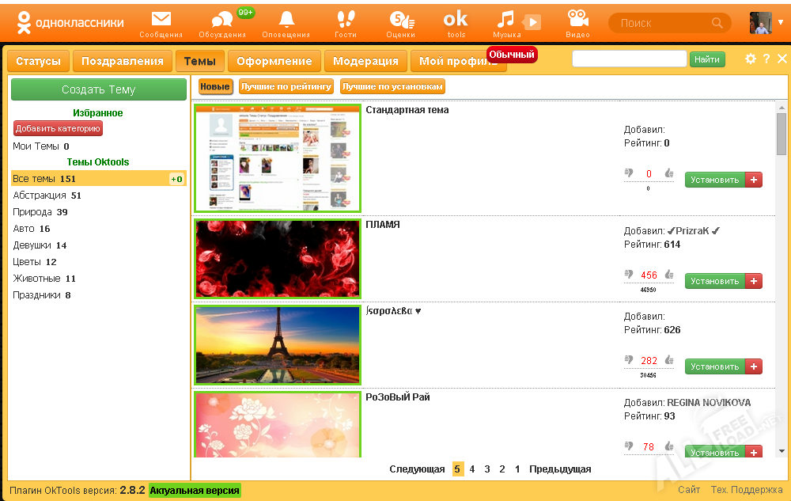This screenshot has width=791, height=501.
Task: Click the Оповещения bell icon
Action: point(286,21)
